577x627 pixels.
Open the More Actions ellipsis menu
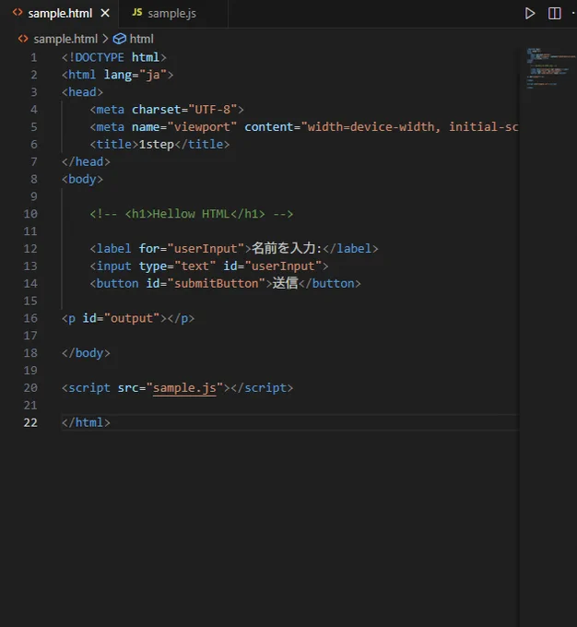click(574, 14)
